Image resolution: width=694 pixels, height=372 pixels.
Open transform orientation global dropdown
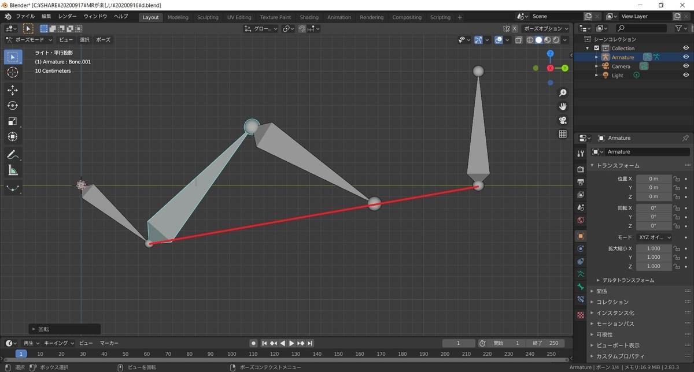pos(260,28)
